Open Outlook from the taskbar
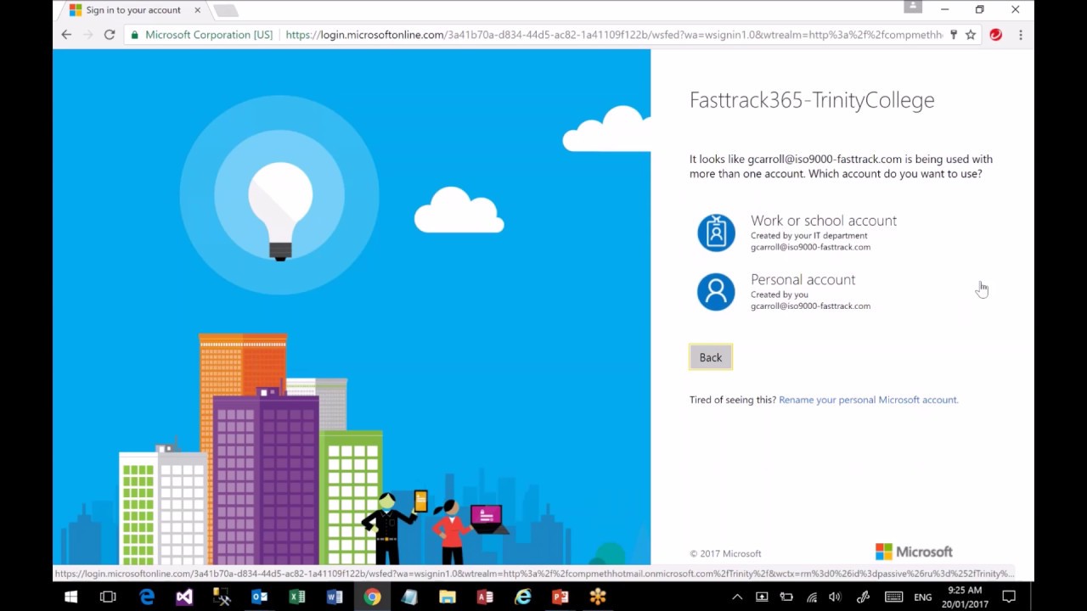 (x=259, y=597)
